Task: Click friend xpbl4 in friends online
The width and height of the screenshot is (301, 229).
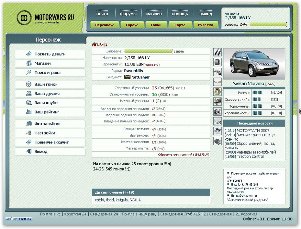Action: [99, 200]
